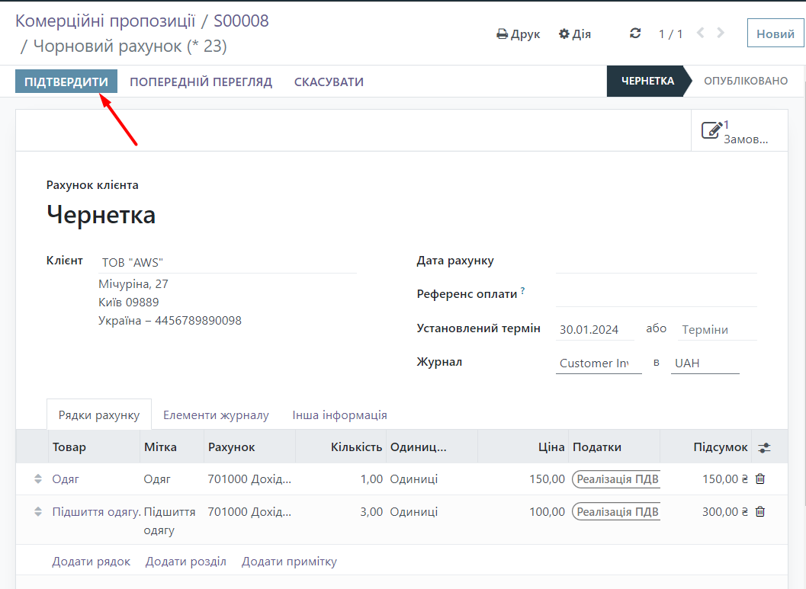Select the Опубліковано status stage
Screen dimensions: 806x589
745,81
